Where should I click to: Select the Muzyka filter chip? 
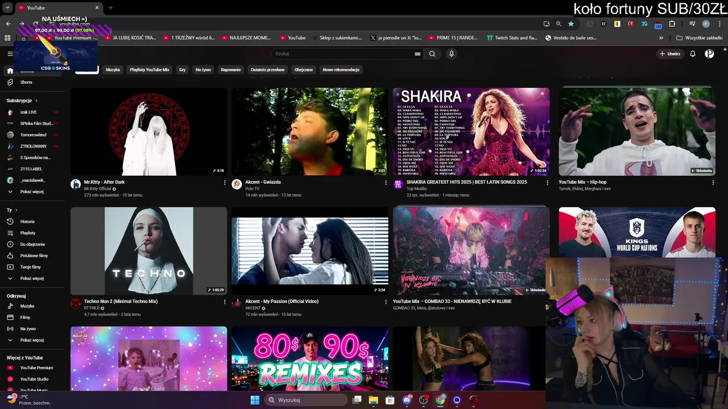(x=113, y=70)
